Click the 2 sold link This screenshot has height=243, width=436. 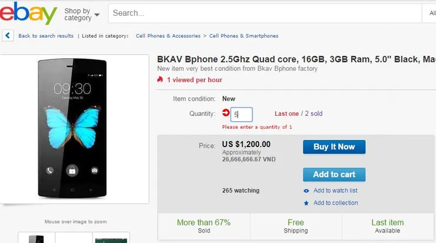pos(313,114)
